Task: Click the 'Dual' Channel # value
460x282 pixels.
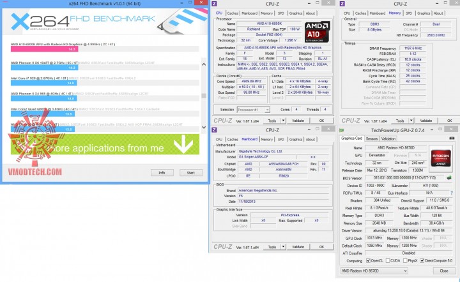Action: coord(436,24)
